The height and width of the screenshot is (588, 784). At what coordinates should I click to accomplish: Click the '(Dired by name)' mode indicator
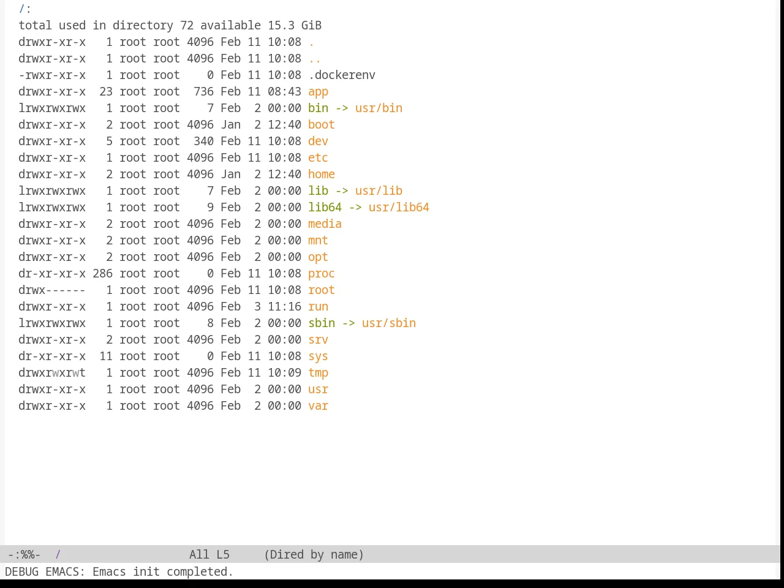[x=314, y=554]
